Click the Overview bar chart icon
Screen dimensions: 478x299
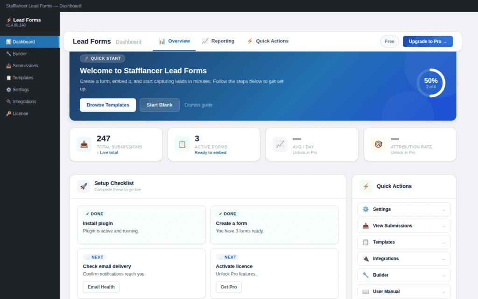tap(162, 41)
